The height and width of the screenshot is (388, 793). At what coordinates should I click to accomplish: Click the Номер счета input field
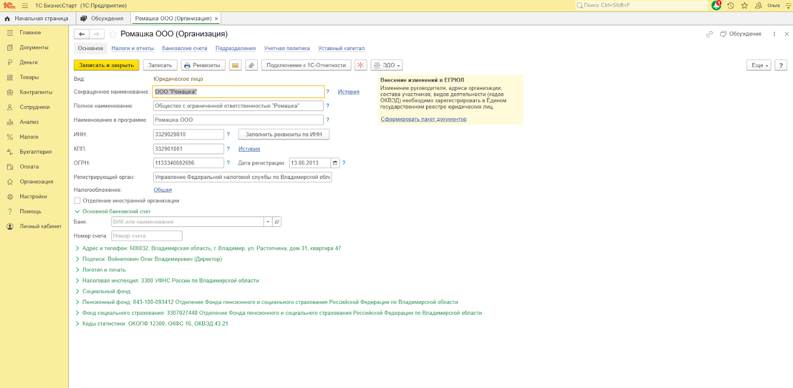pos(147,236)
